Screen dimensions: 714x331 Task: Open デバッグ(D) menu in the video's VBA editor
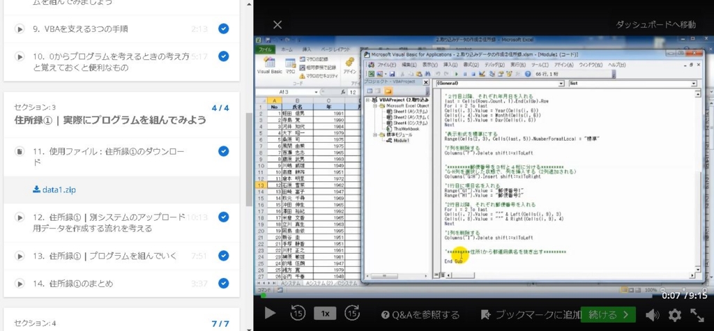pyautogui.click(x=494, y=65)
